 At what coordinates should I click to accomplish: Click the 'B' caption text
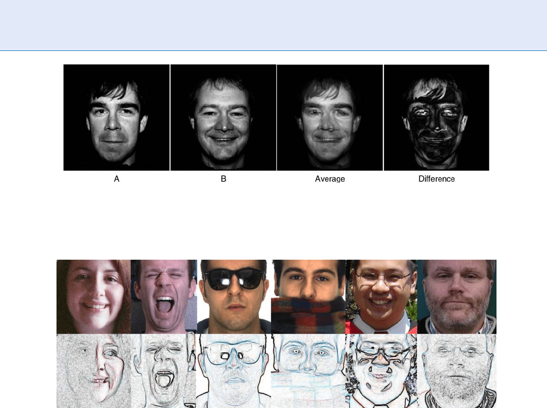pos(223,179)
